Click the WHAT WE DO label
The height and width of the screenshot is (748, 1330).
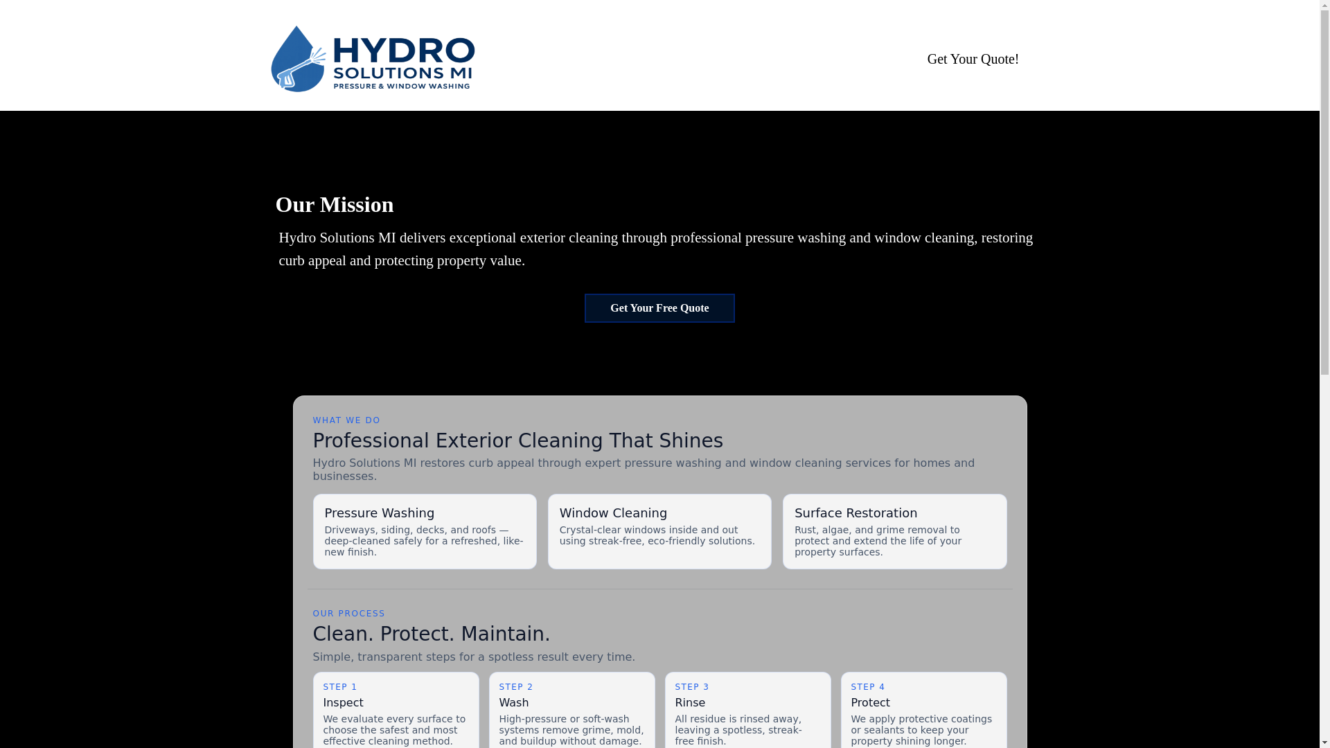click(x=346, y=420)
